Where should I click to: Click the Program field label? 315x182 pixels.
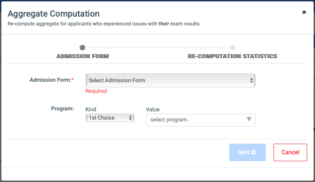(62, 109)
